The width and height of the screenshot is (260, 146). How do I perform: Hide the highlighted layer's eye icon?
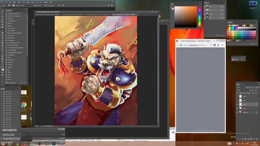click(237, 105)
